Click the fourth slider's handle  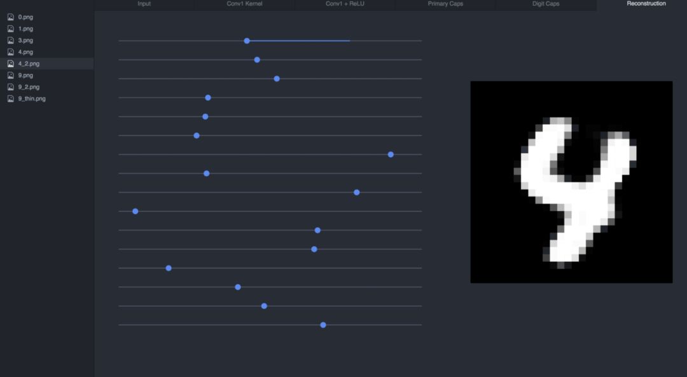[208, 98]
